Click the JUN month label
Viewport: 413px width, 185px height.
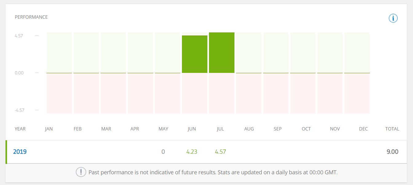pyautogui.click(x=192, y=129)
